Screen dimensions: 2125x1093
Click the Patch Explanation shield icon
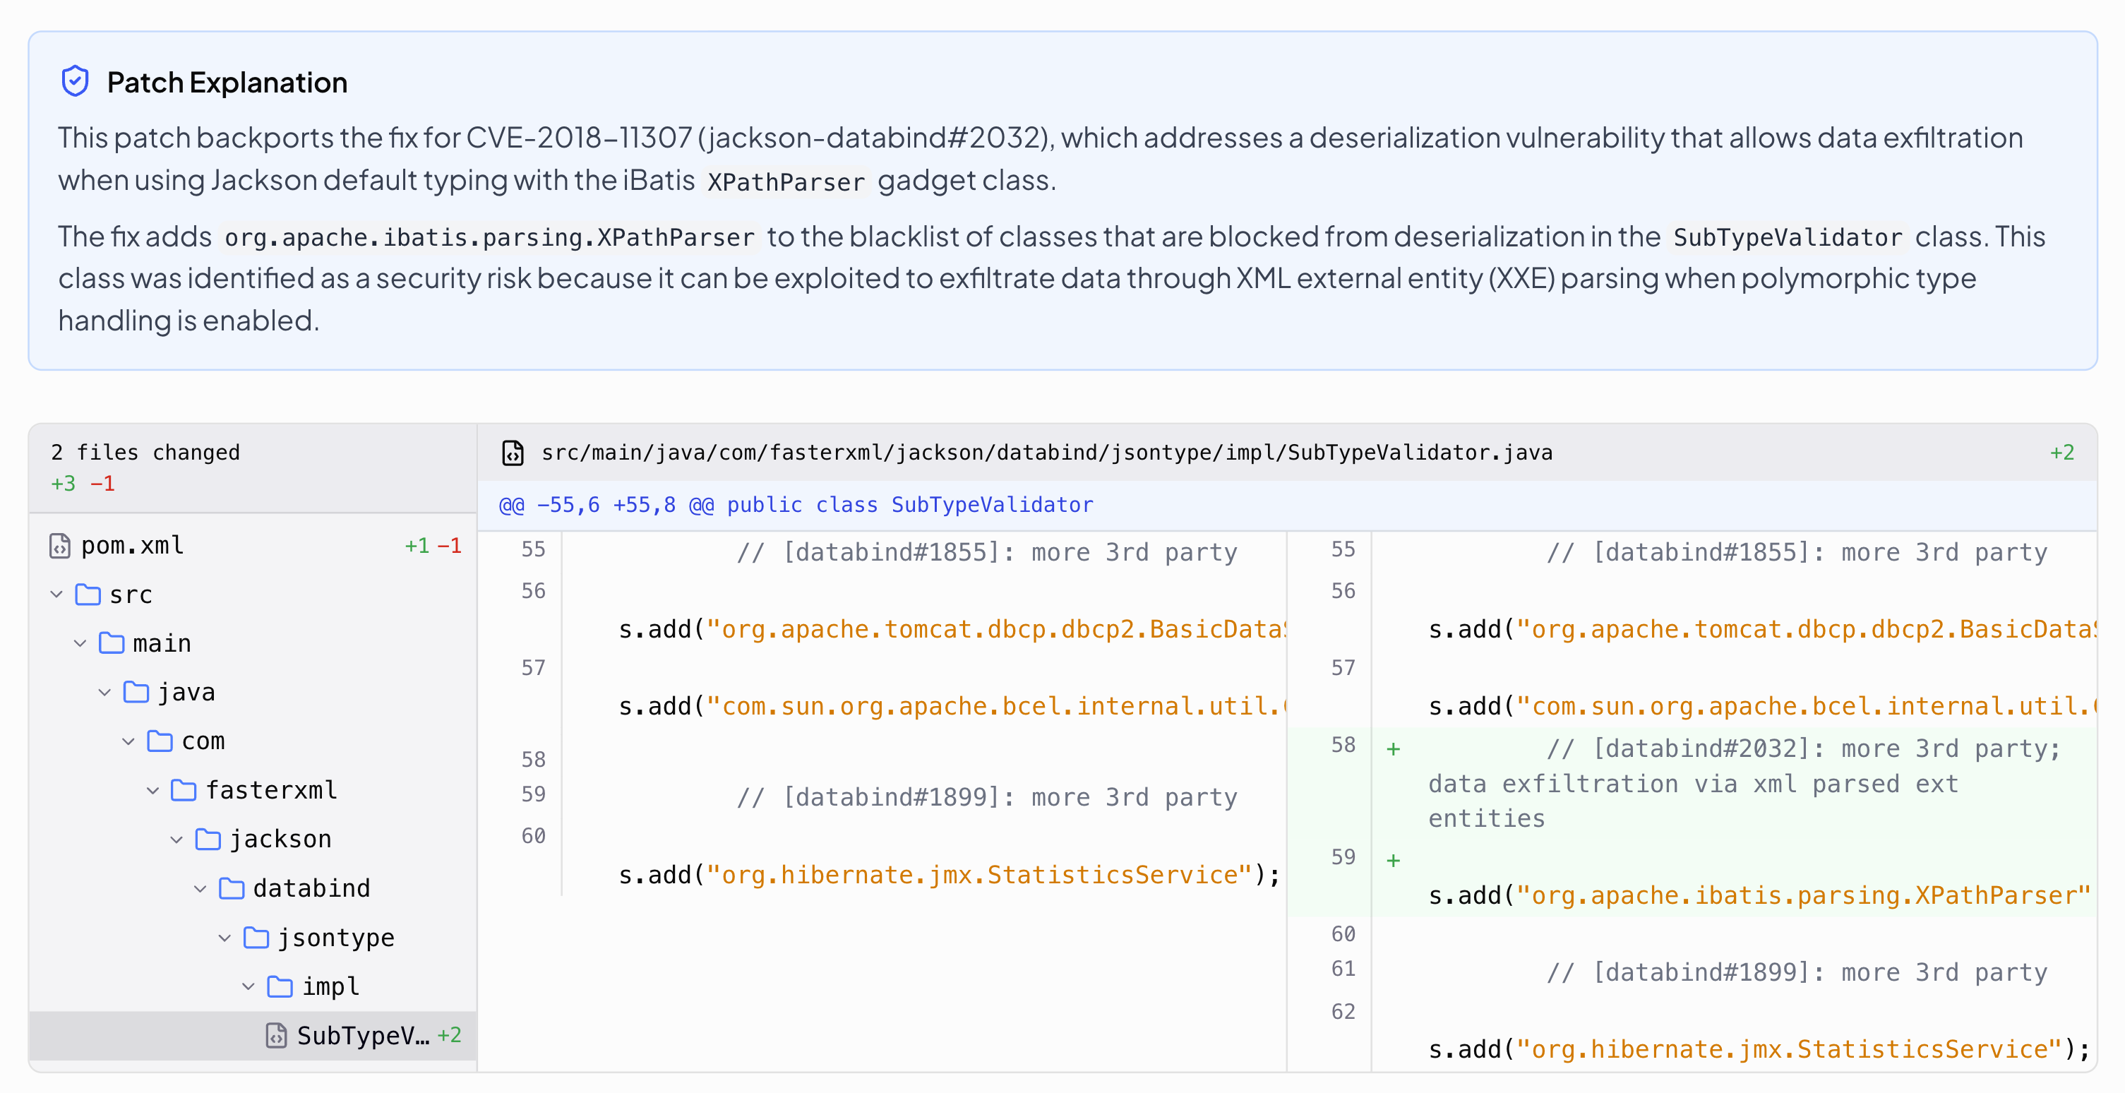coord(75,82)
